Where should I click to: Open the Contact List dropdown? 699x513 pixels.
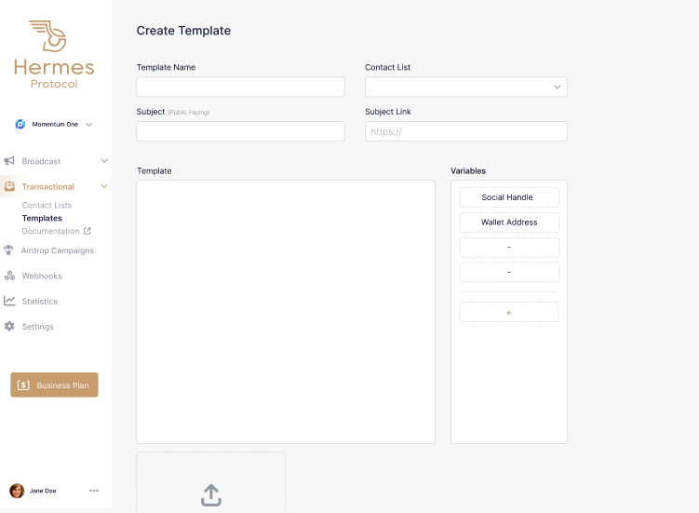click(465, 87)
